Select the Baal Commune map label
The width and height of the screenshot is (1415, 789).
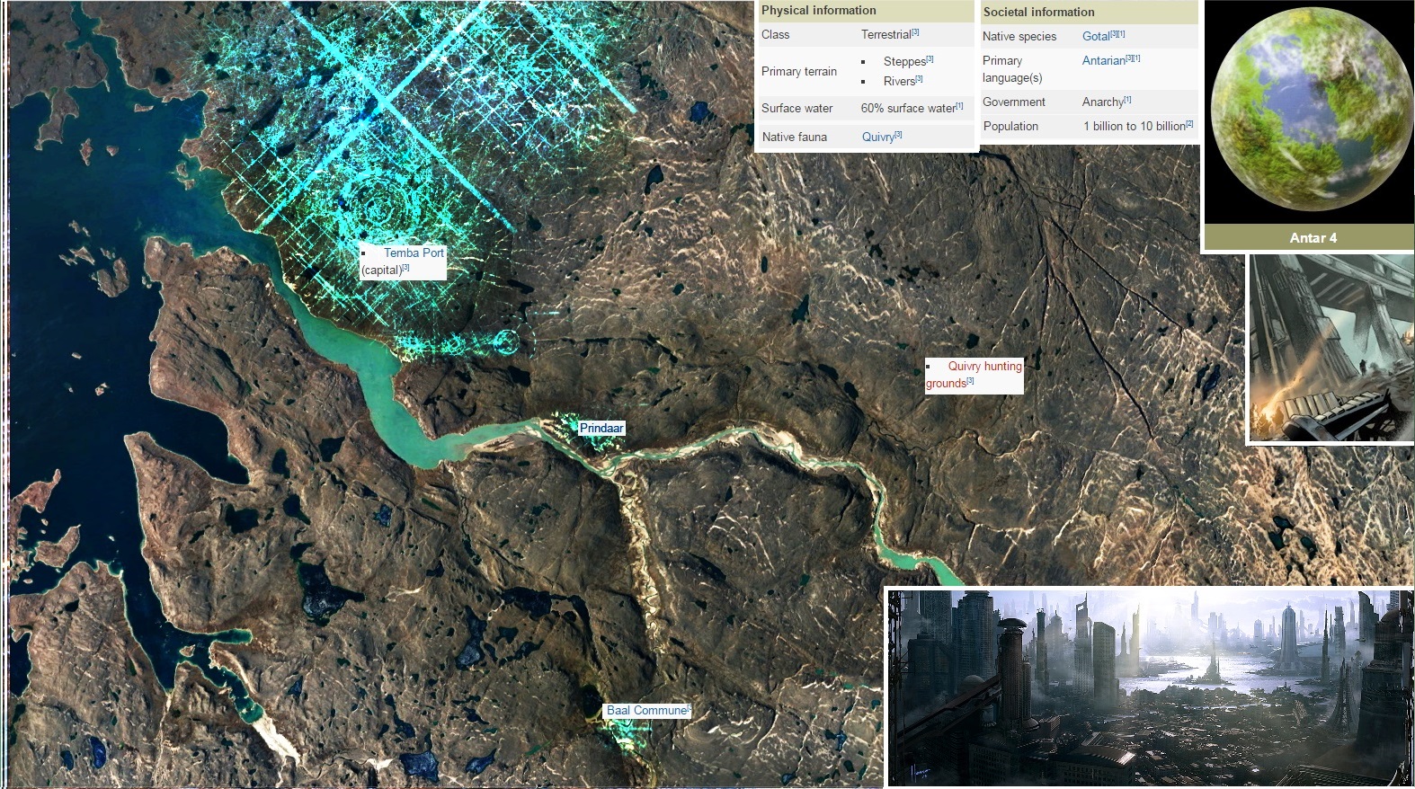coord(645,711)
